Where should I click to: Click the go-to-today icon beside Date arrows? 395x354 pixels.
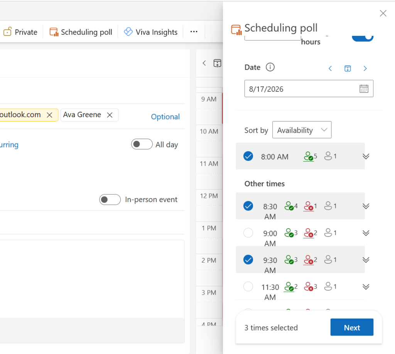tap(348, 69)
